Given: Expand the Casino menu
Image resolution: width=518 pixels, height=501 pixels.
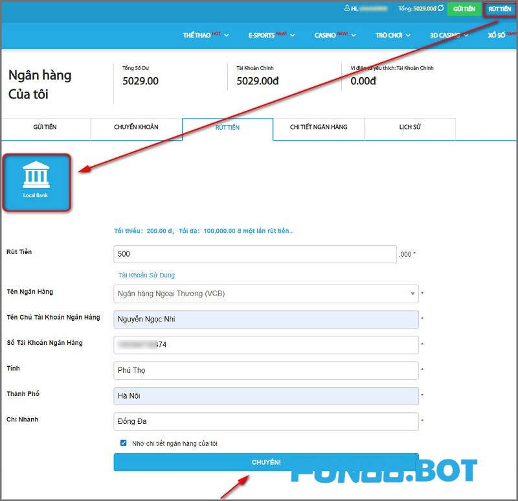Looking at the screenshot, I should tap(336, 35).
